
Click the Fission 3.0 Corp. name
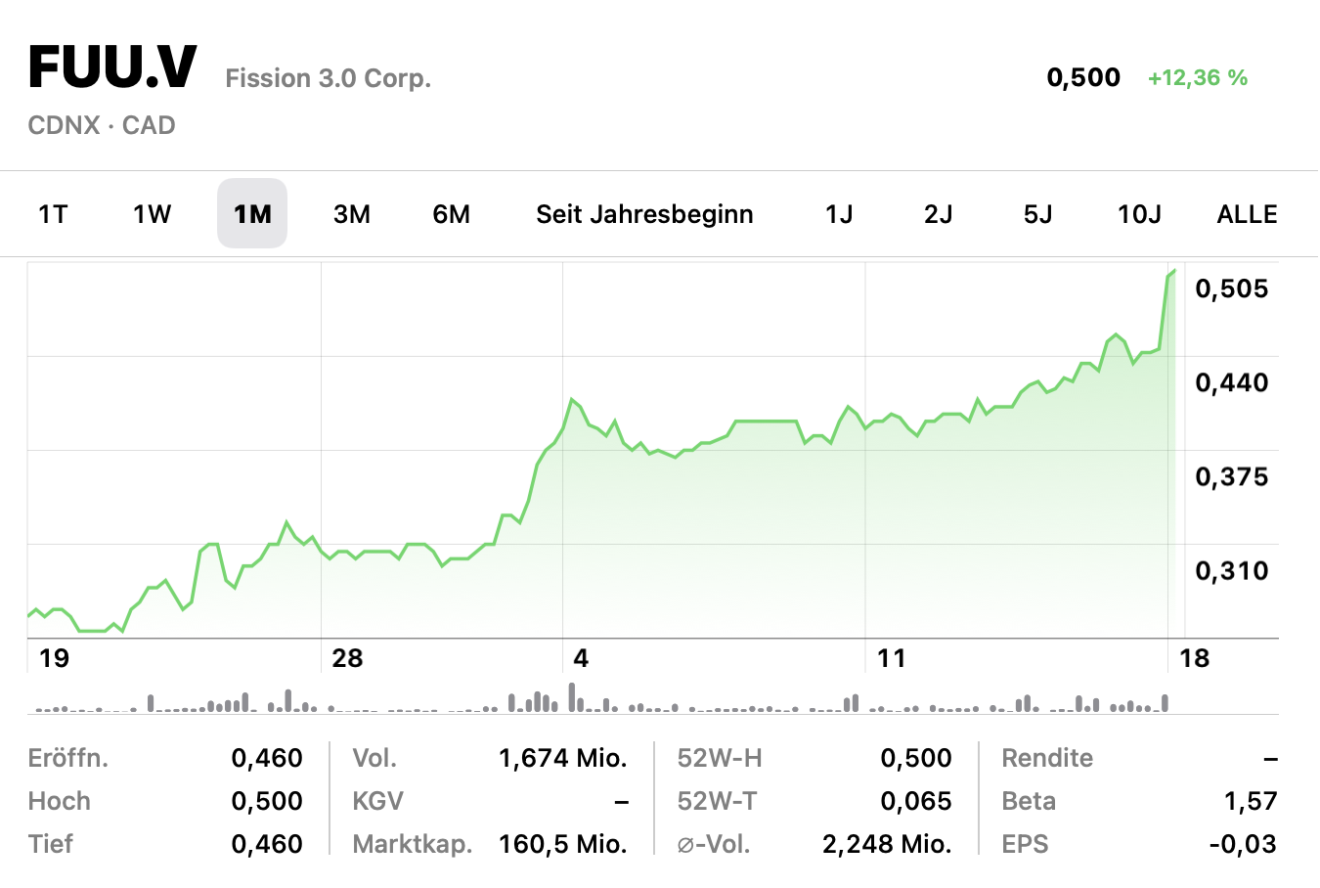coord(329,78)
